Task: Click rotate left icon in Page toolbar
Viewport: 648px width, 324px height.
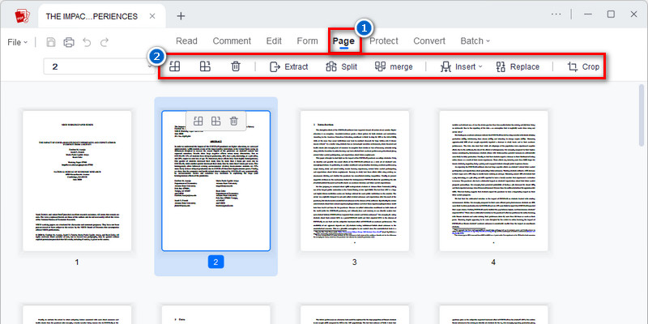Action: tap(175, 66)
